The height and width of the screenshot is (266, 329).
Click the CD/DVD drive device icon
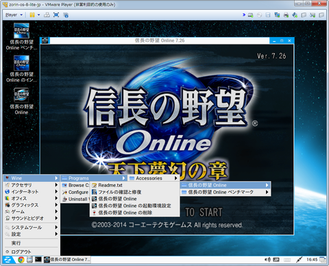click(259, 15)
